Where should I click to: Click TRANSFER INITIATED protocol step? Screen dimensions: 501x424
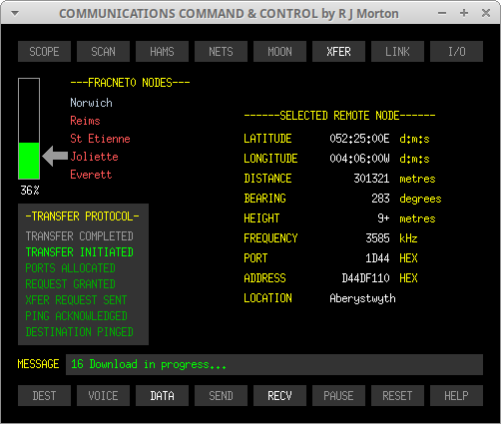(80, 252)
